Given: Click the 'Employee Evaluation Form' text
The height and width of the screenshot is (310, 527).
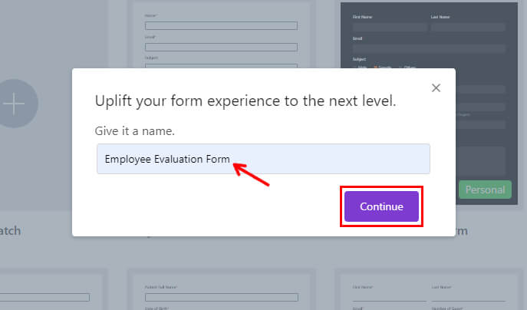Looking at the screenshot, I should point(167,159).
